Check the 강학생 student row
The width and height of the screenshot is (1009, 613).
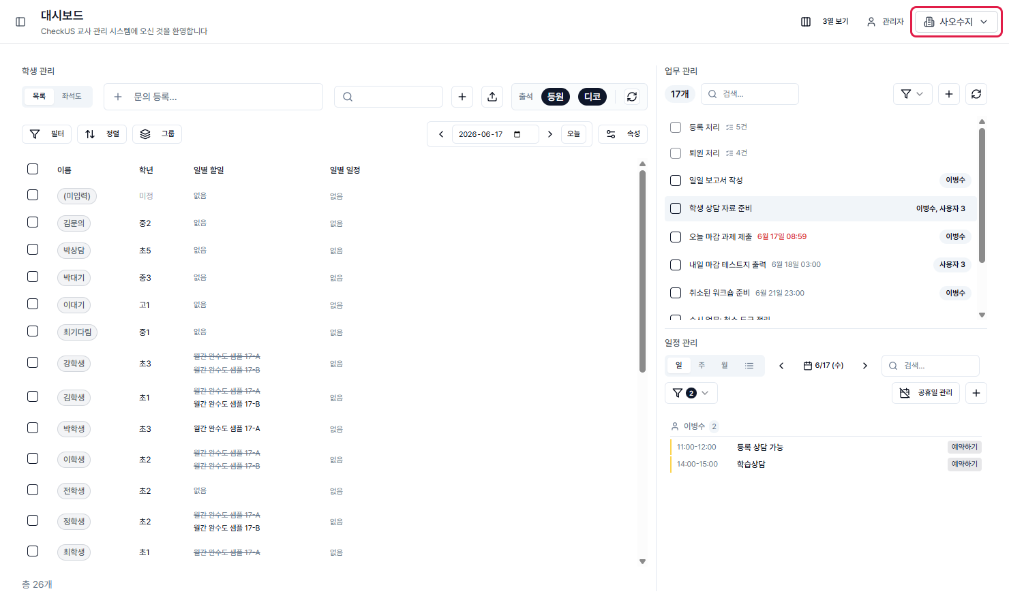point(33,362)
